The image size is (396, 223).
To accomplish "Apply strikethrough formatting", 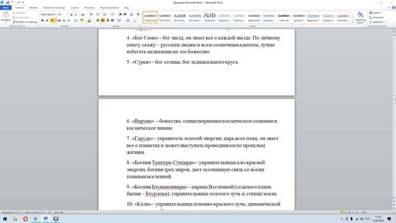I will [x=59, y=20].
